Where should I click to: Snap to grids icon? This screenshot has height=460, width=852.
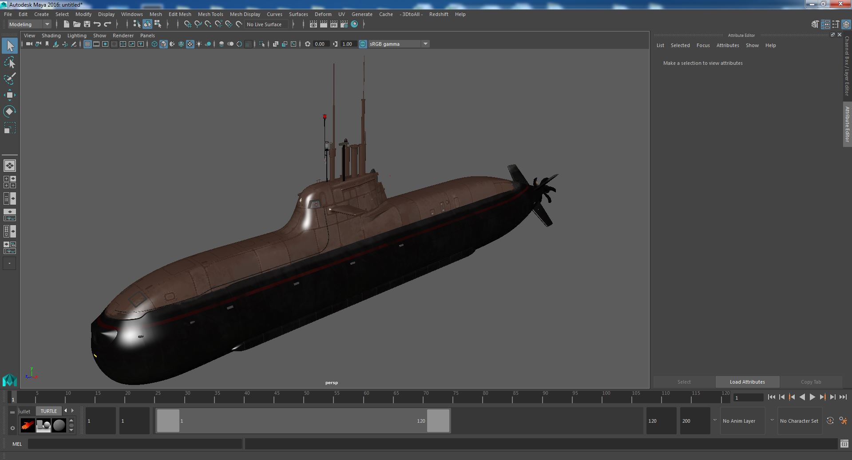click(187, 24)
